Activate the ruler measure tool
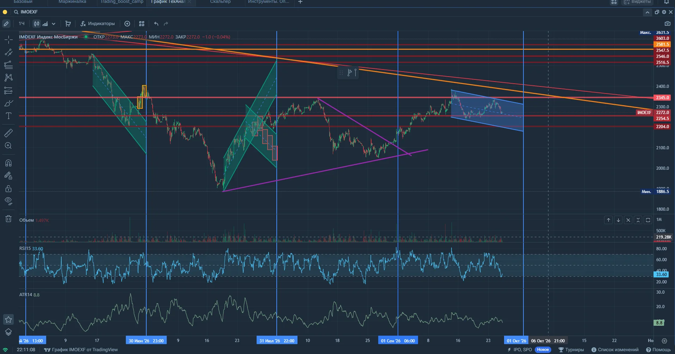The width and height of the screenshot is (675, 354). pyautogui.click(x=8, y=133)
